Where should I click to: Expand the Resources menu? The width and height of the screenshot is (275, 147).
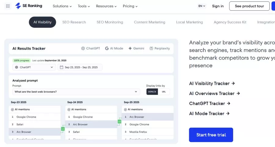click(x=106, y=6)
